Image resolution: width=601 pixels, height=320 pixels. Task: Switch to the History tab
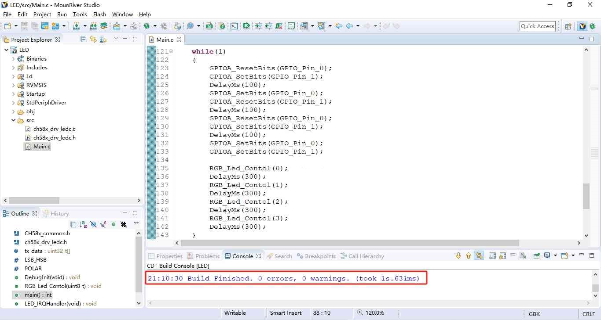click(55, 214)
